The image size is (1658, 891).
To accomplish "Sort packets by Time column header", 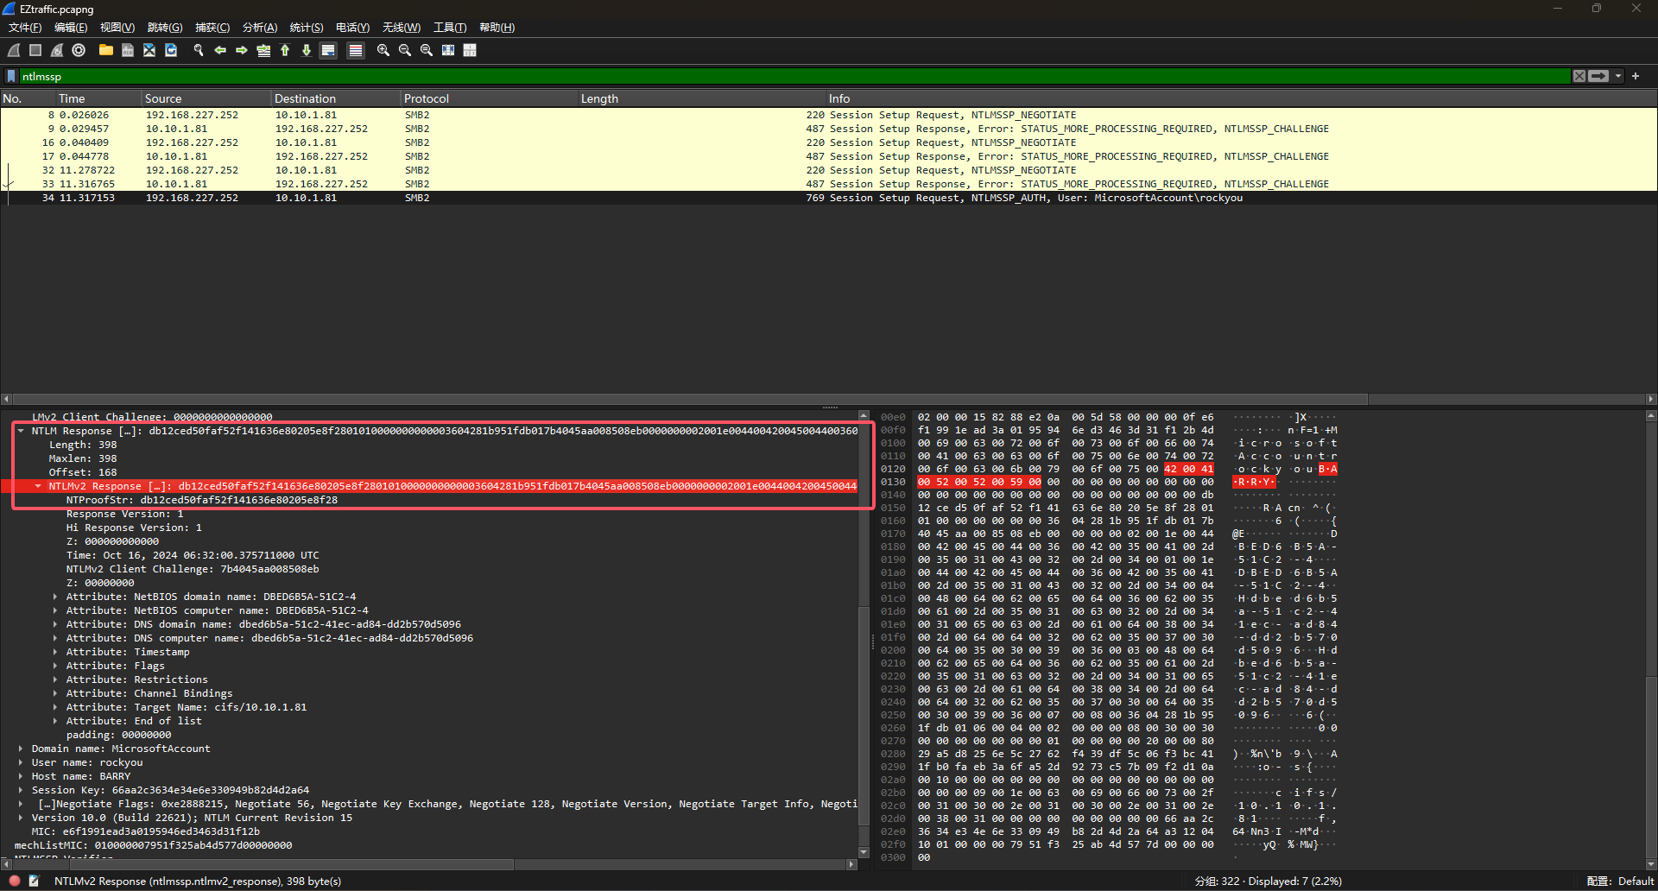I will tap(98, 98).
